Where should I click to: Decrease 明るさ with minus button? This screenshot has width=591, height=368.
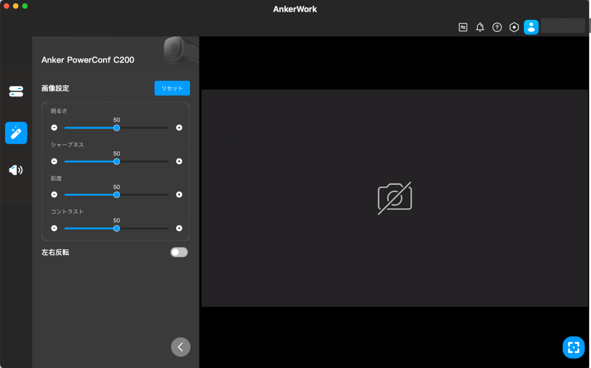tap(54, 128)
